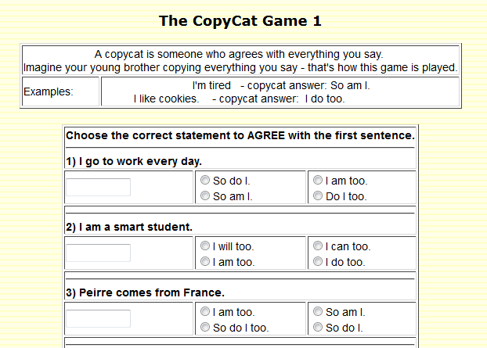487x348 pixels.
Task: Select 'So do I too.' for question 3
Action: pyautogui.click(x=205, y=327)
